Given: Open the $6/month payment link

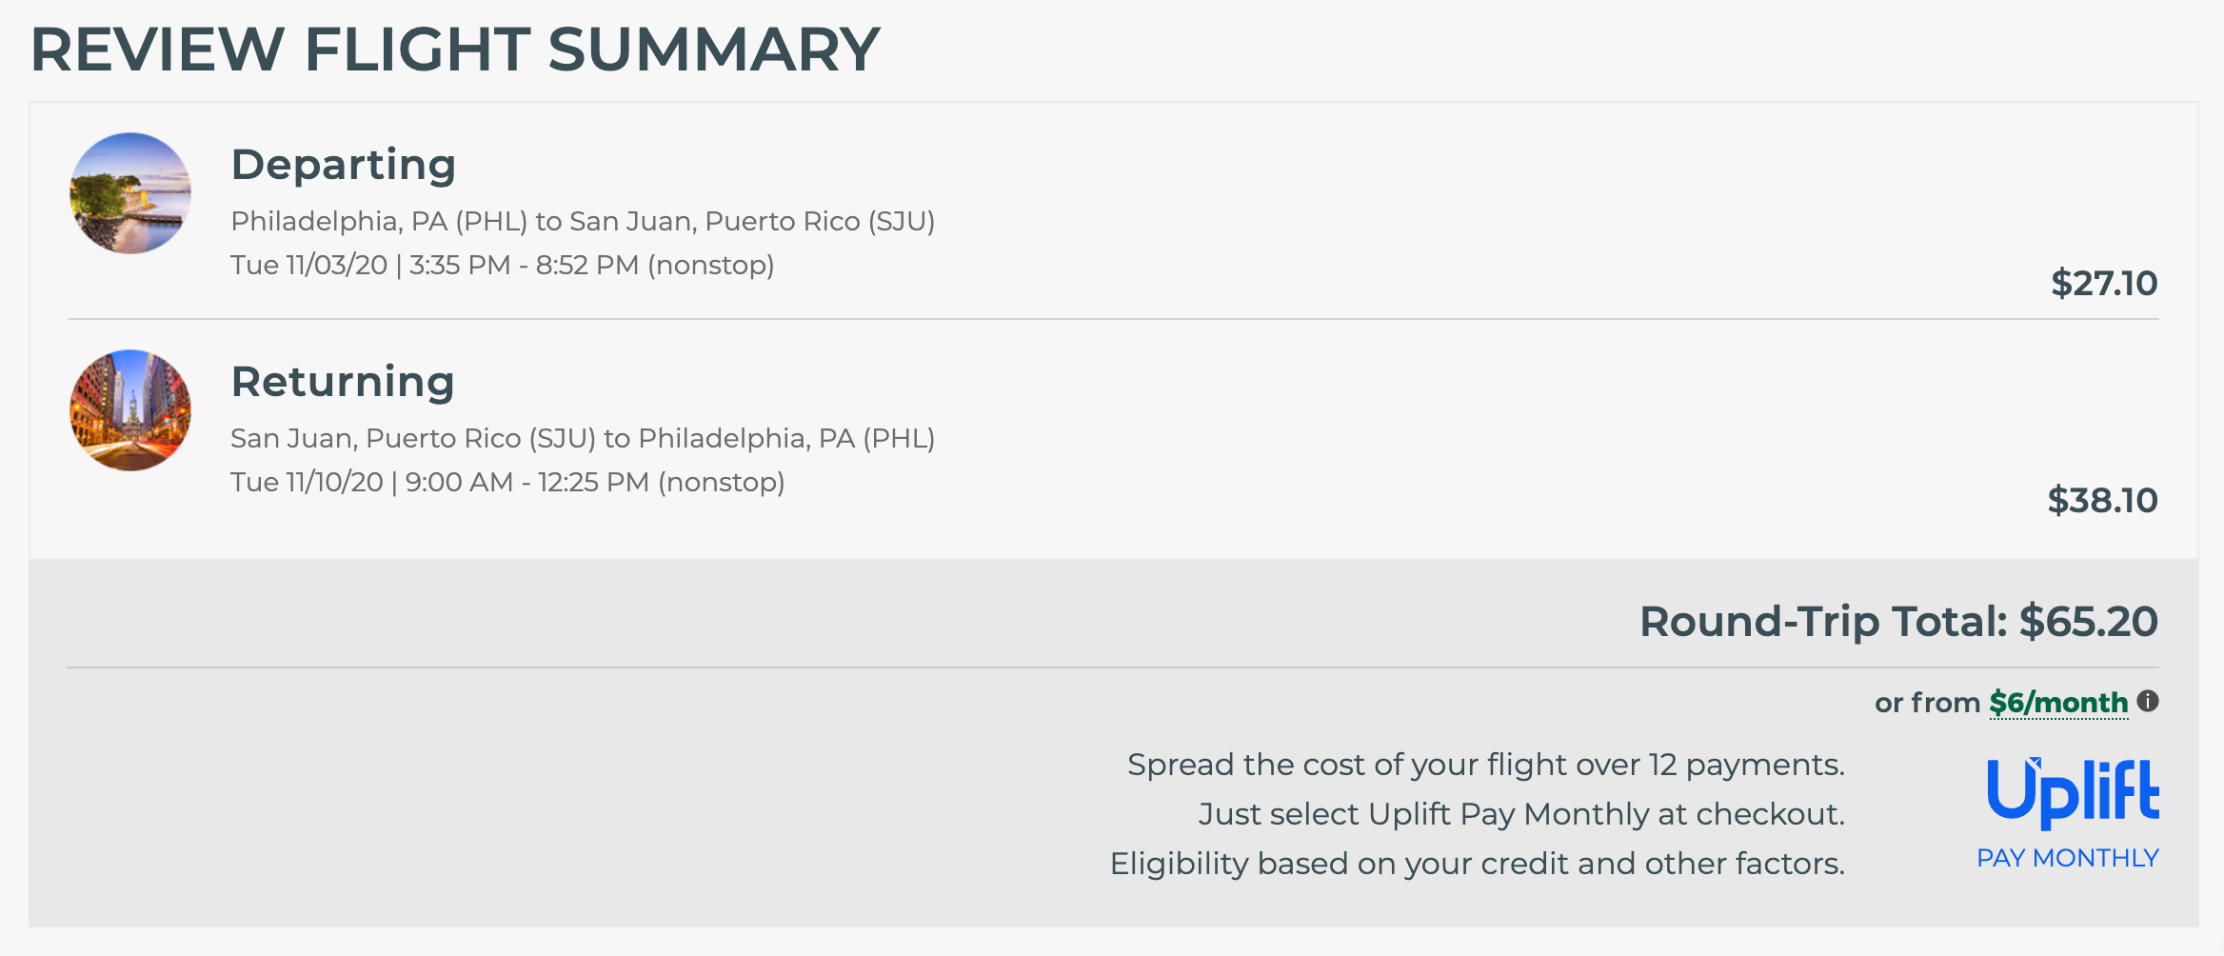Looking at the screenshot, I should [2058, 703].
